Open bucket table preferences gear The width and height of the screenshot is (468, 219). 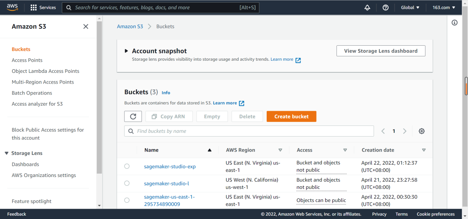point(421,131)
